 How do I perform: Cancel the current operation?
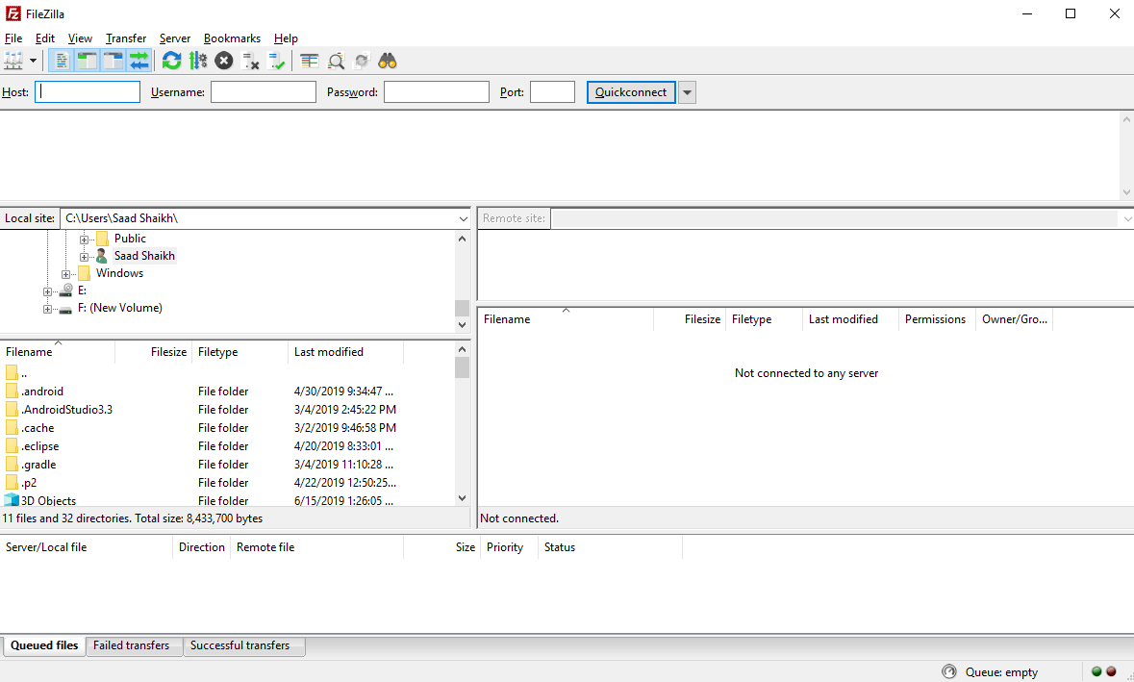point(224,61)
